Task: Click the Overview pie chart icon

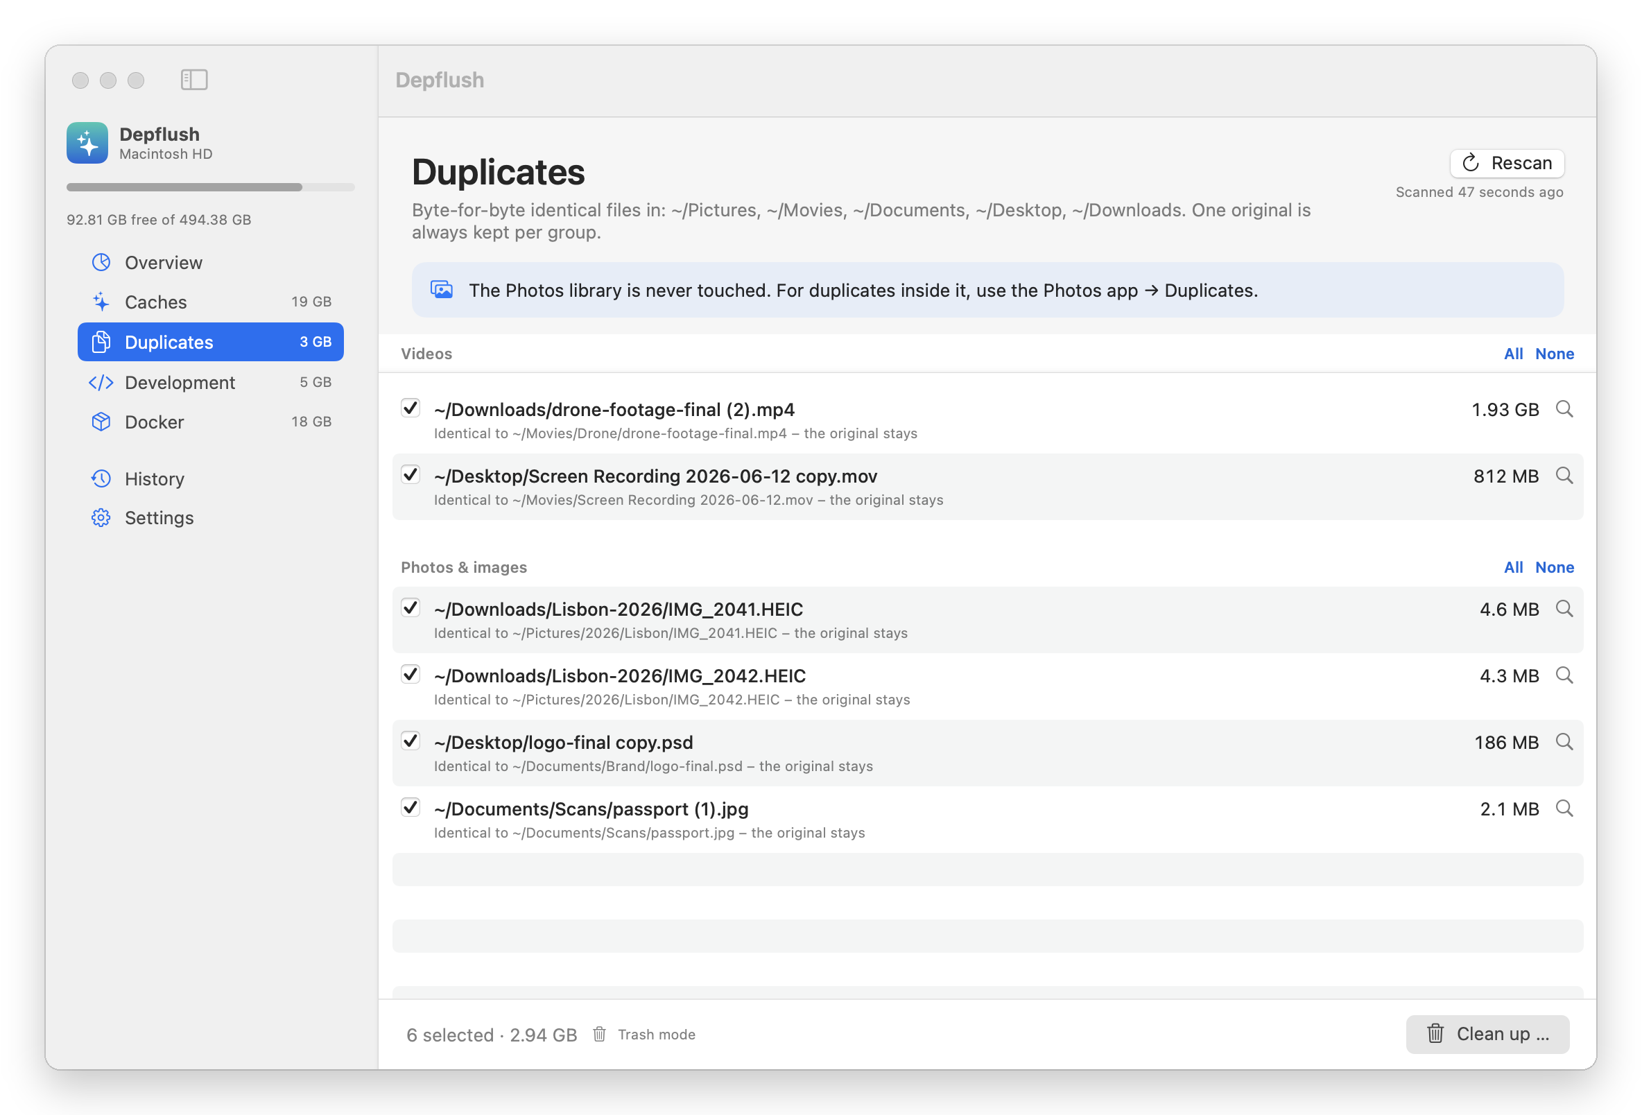Action: coord(101,263)
